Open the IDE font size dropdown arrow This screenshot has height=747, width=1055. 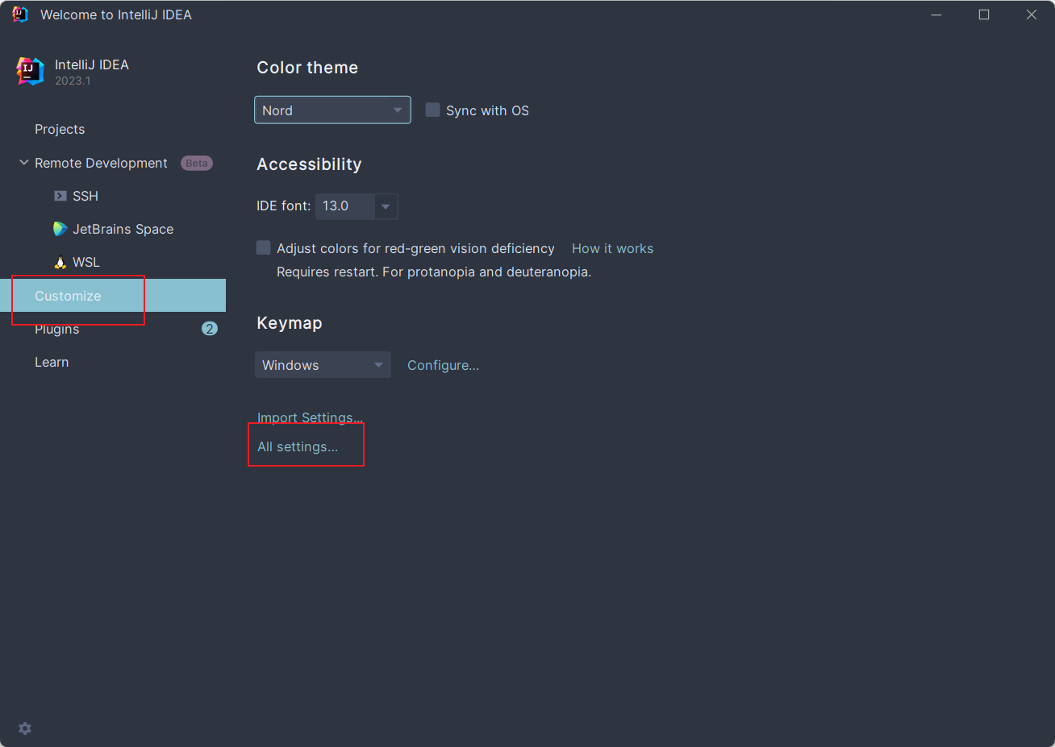pyautogui.click(x=386, y=206)
